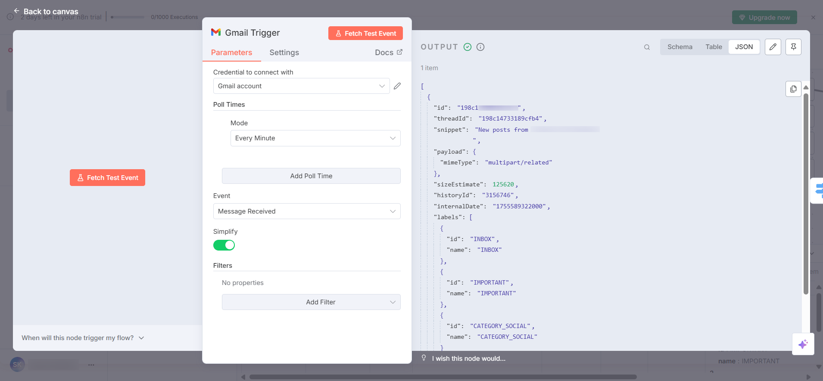Open the Gmail account credential dropdown
The image size is (823, 381).
(302, 86)
